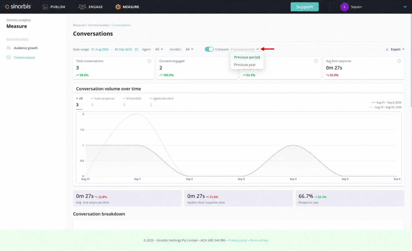
Task: Click the Support button
Action: (304, 7)
